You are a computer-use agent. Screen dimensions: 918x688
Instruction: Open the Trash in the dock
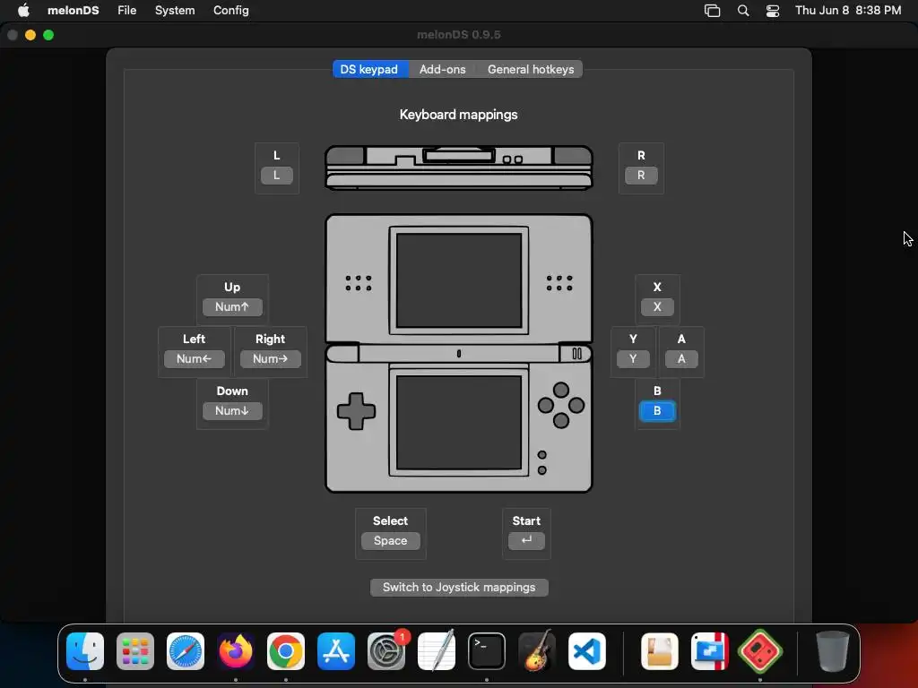tap(832, 651)
